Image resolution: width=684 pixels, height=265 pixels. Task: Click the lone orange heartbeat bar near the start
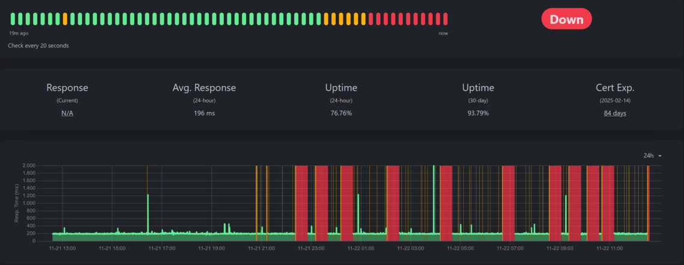[x=65, y=19]
